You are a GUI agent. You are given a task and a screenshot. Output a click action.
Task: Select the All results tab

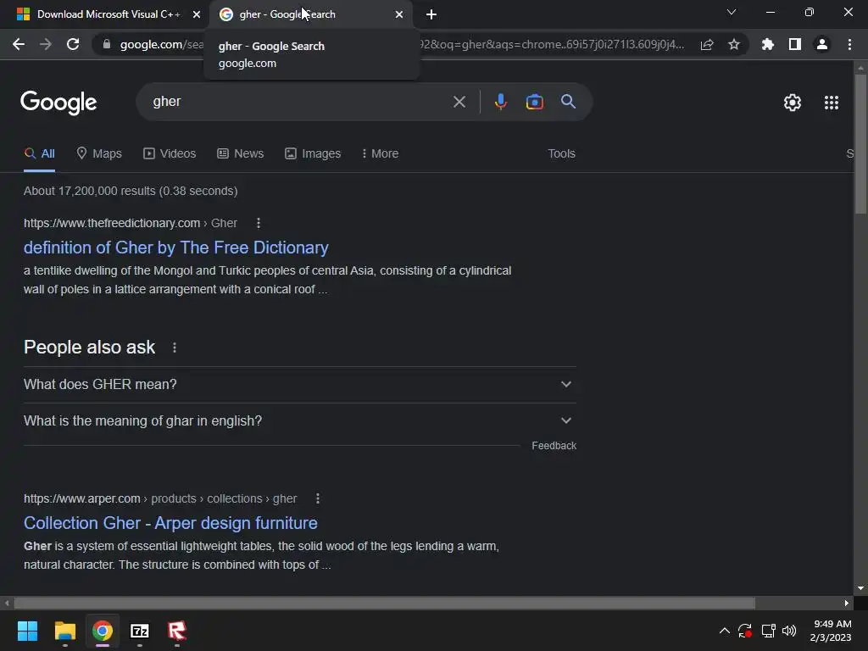coord(39,154)
